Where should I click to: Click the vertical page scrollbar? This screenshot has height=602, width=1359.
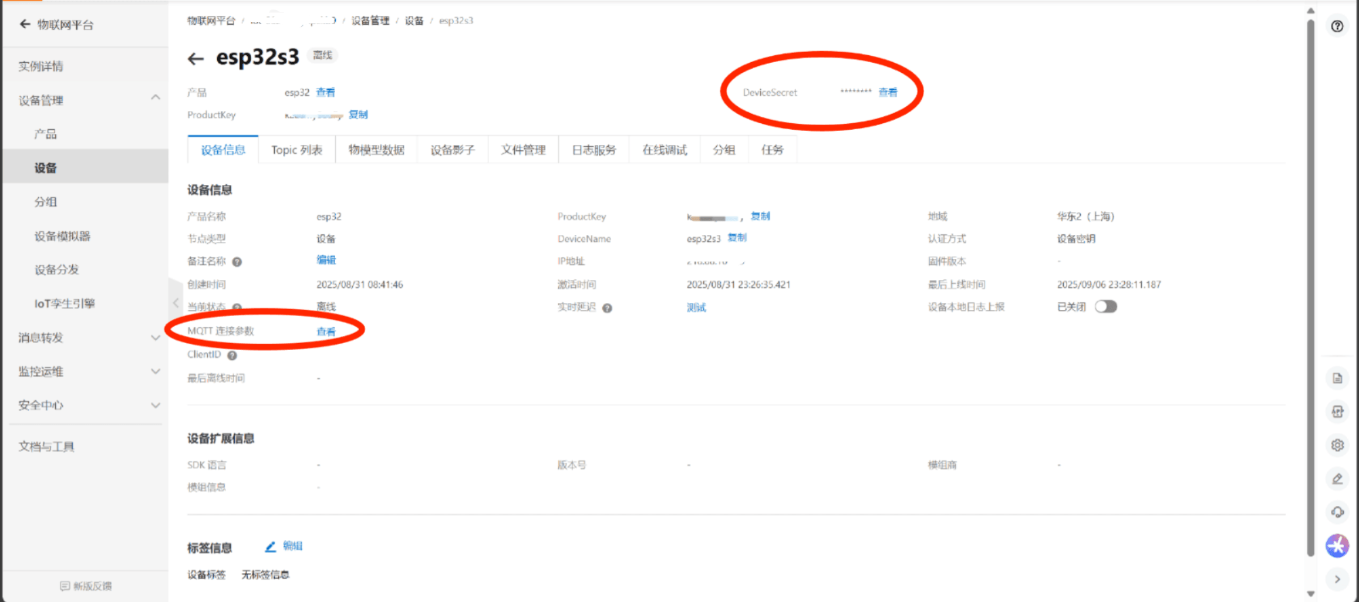(x=1310, y=287)
